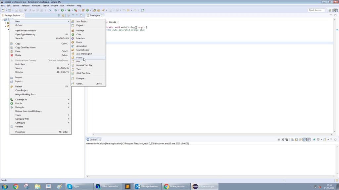Open the Debug tool icon

(56, 10)
